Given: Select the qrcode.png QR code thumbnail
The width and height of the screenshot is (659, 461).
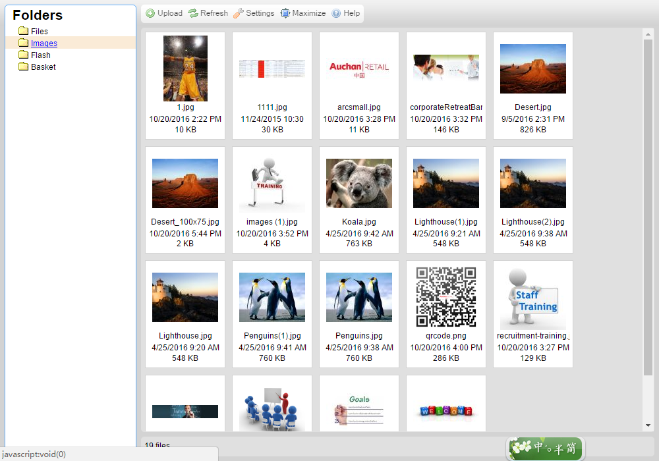Looking at the screenshot, I should [x=446, y=297].
